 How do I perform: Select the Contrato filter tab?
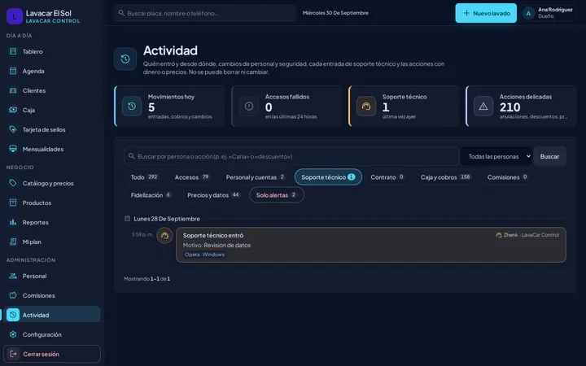pos(387,177)
